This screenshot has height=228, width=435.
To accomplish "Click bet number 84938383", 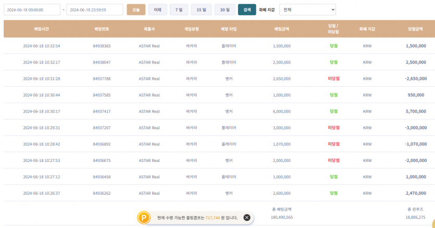I will [102, 46].
